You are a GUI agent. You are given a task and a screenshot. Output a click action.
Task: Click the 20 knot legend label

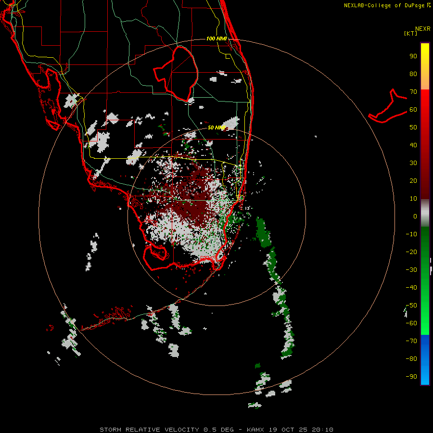(413, 181)
